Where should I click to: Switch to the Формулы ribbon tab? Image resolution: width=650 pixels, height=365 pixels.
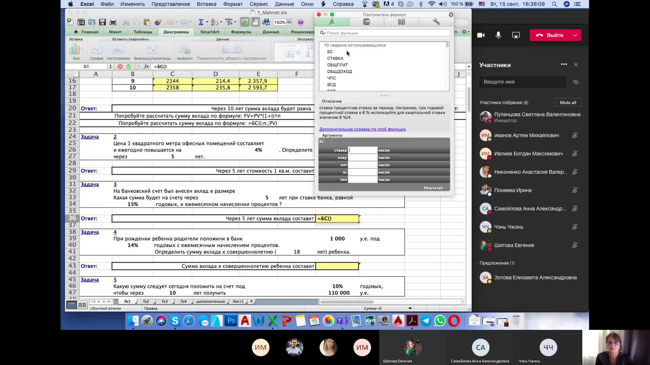[241, 32]
